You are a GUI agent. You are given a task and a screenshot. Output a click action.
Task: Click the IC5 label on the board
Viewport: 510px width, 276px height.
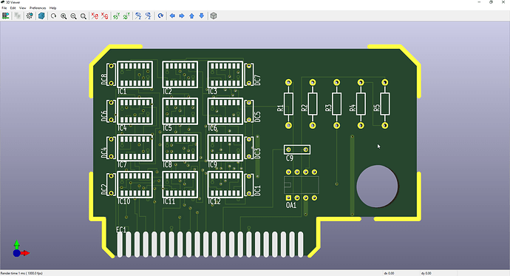(x=167, y=128)
